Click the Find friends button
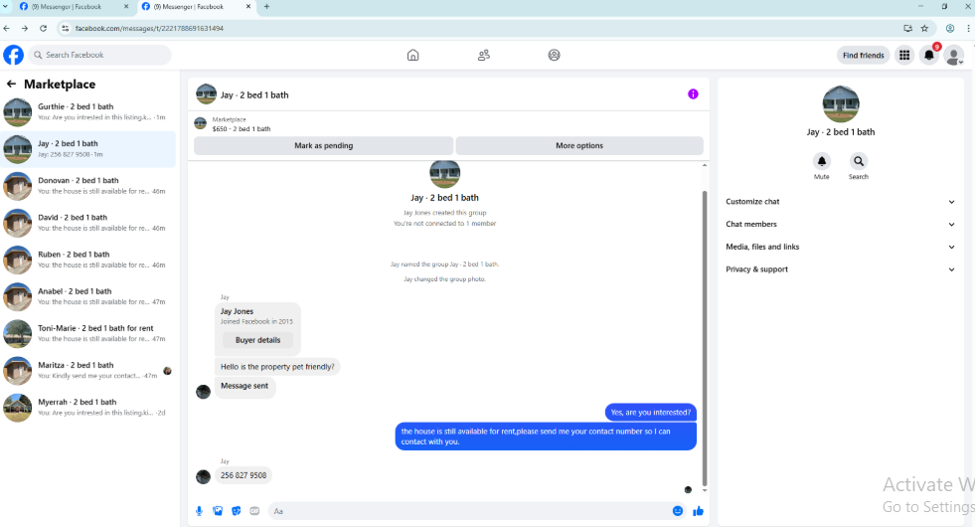Screen dimensions: 975x527 pyautogui.click(x=863, y=56)
